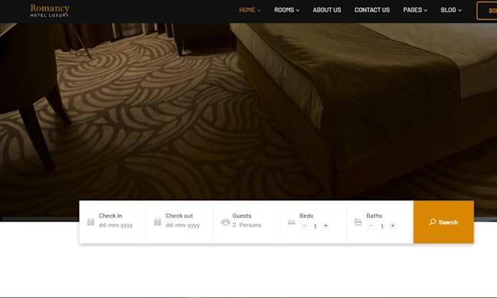Go to Contact Us page
This screenshot has width=497, height=298.
click(372, 10)
